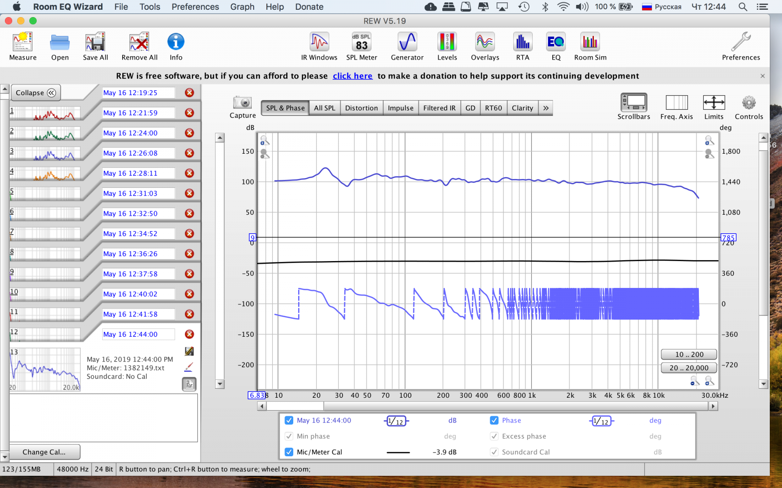
Task: Open the Levels meters
Action: [447, 42]
